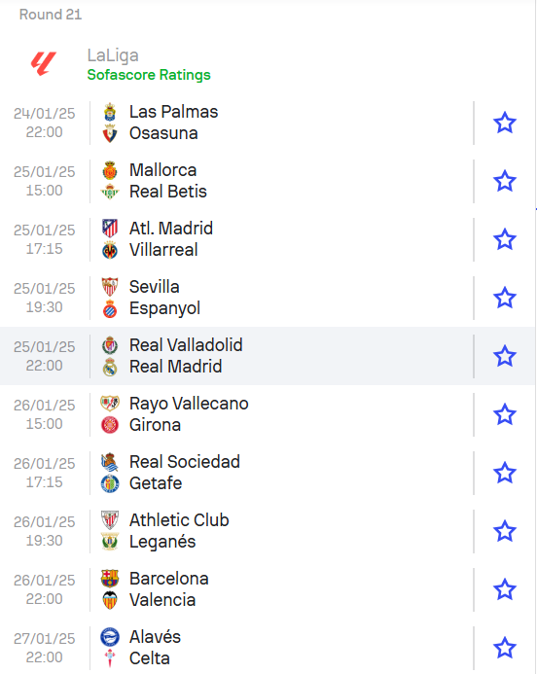Viewport: 537px width, 674px height.
Task: Click the LaLiga logo icon
Action: click(x=44, y=63)
